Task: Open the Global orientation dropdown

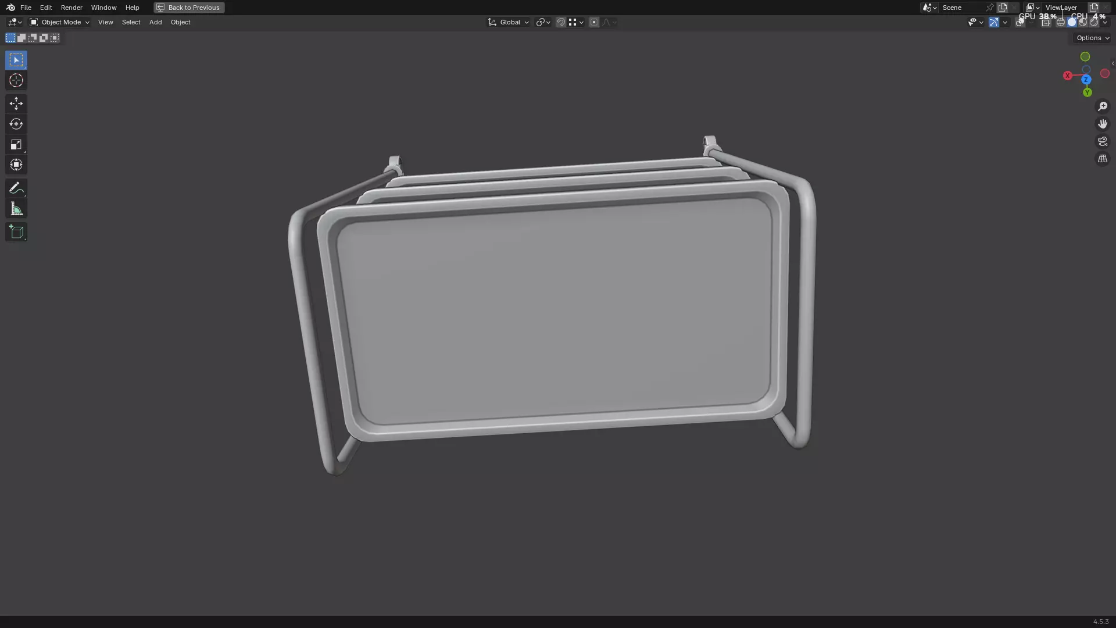Action: (x=509, y=22)
